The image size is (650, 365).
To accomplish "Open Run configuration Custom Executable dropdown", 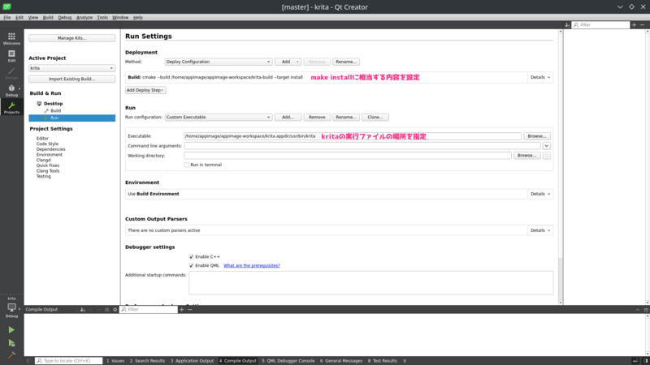I will 219,117.
